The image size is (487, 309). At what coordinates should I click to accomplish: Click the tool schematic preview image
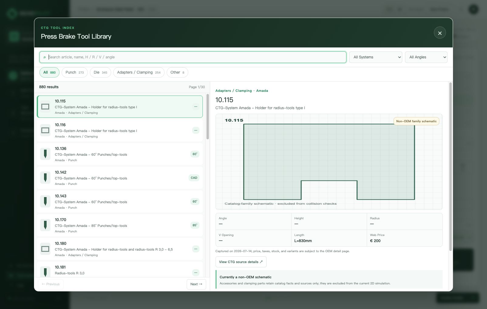[x=329, y=162]
